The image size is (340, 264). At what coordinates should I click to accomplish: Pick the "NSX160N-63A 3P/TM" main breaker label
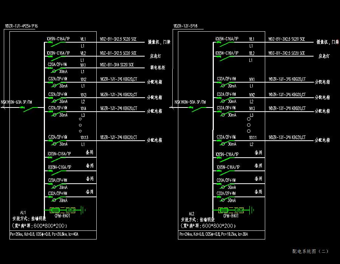17,102
